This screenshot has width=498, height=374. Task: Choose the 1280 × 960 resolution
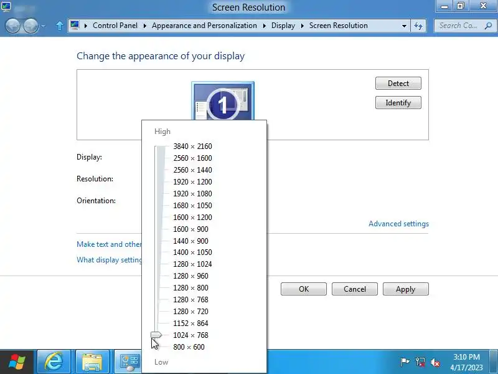[x=190, y=276]
